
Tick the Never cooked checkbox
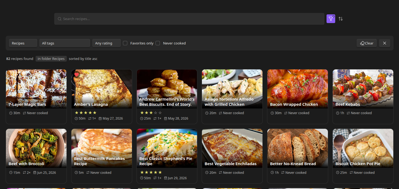click(158, 43)
